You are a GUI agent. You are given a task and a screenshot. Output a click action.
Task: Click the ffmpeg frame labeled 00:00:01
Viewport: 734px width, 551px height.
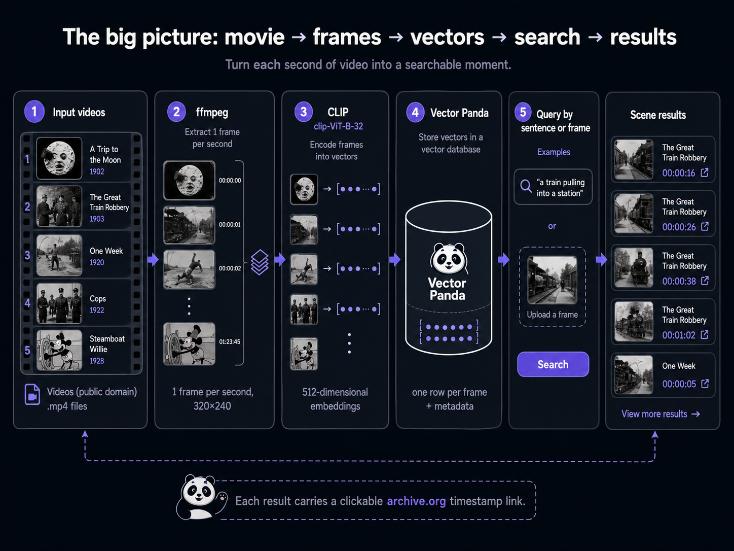[x=189, y=225]
